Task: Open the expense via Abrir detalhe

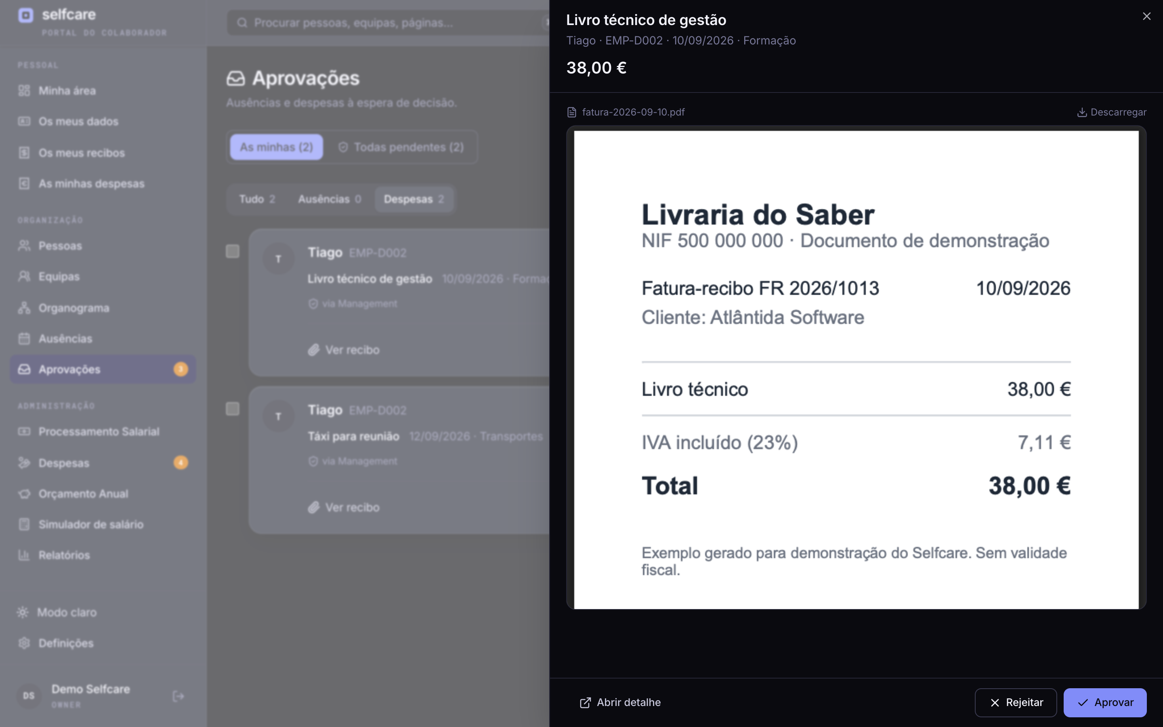Action: (620, 702)
